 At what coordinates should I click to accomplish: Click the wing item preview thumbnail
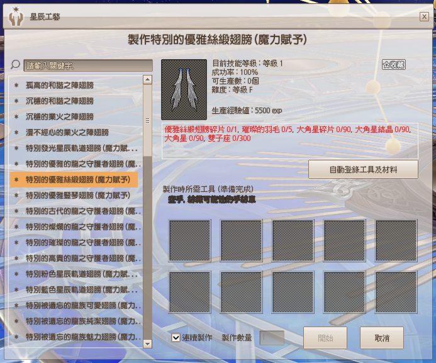(184, 89)
